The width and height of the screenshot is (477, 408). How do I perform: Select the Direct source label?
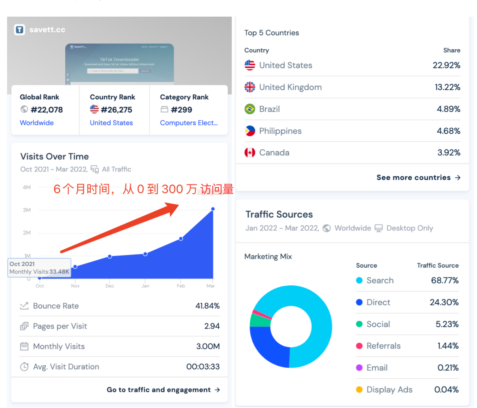tap(378, 302)
